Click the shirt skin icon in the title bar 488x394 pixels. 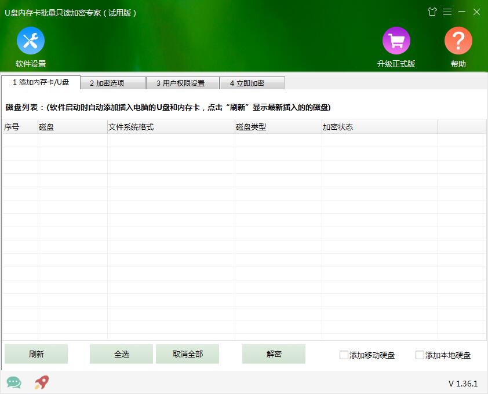[x=432, y=12]
